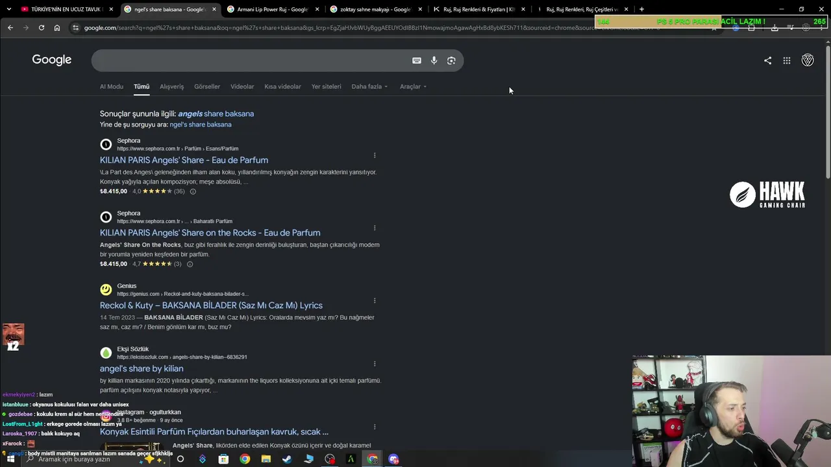The width and height of the screenshot is (831, 467).
Task: Open Discord from the taskbar
Action: [x=393, y=459]
